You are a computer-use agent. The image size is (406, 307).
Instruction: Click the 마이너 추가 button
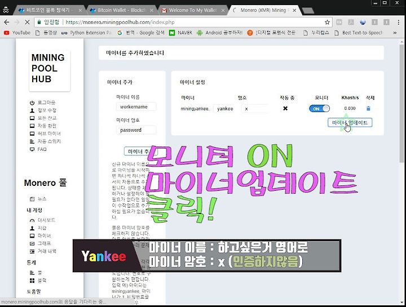tap(140, 152)
